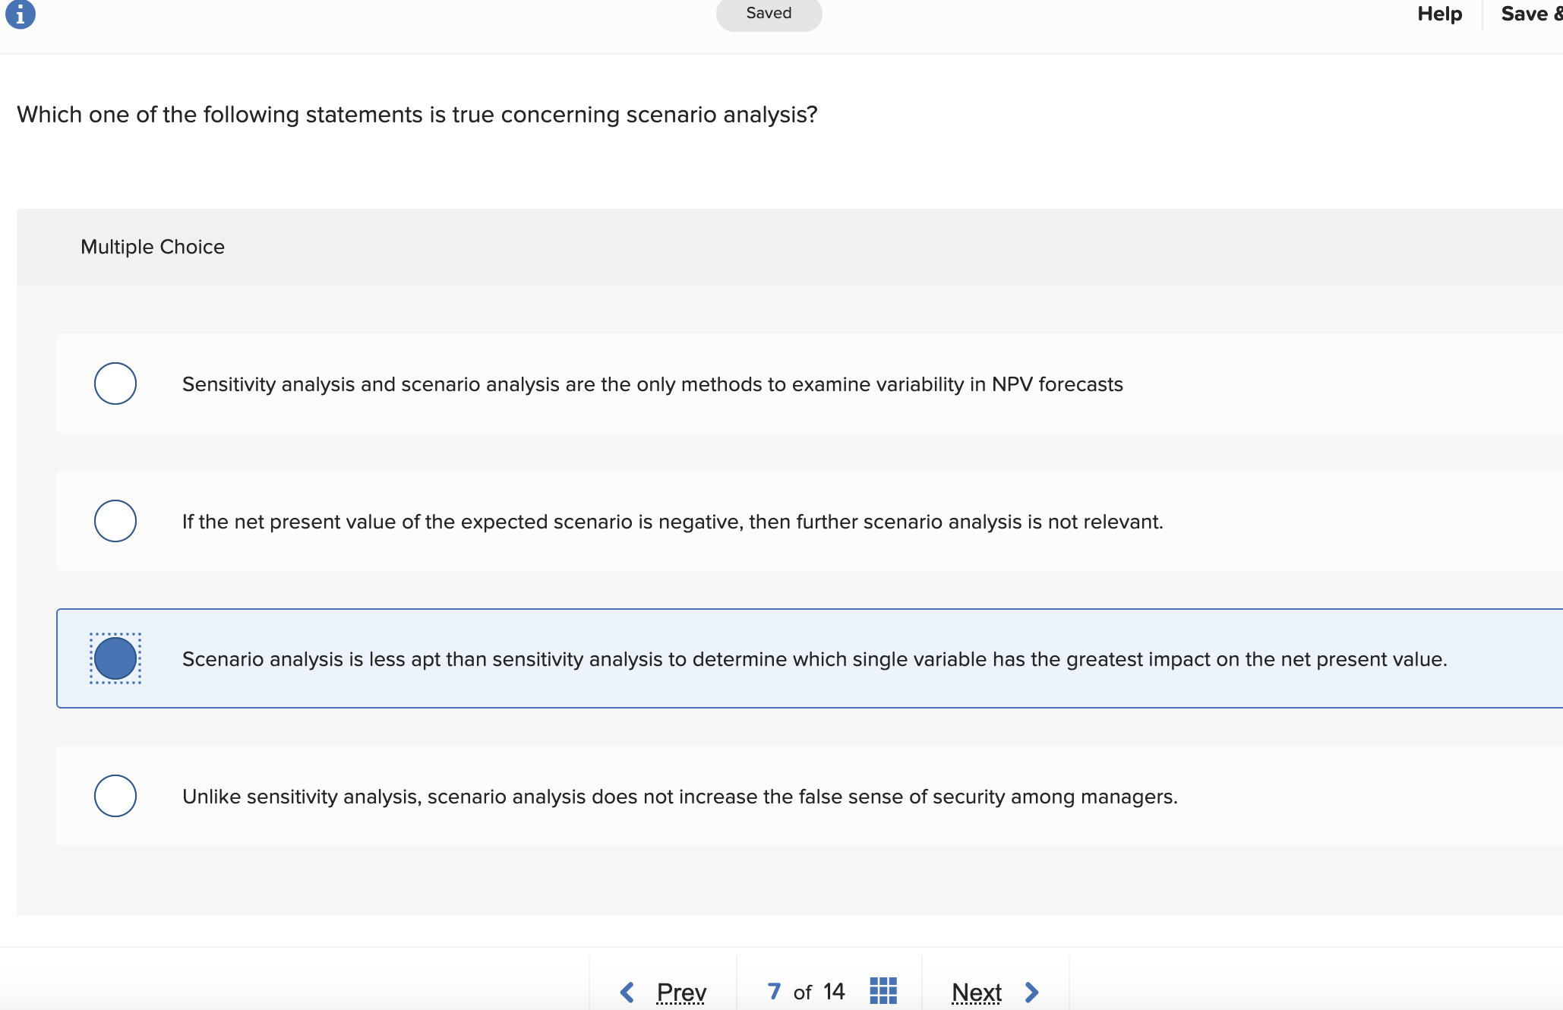Screen dimensions: 1563x1010
Task: Click the answer text about NPV forecasts
Action: [652, 384]
